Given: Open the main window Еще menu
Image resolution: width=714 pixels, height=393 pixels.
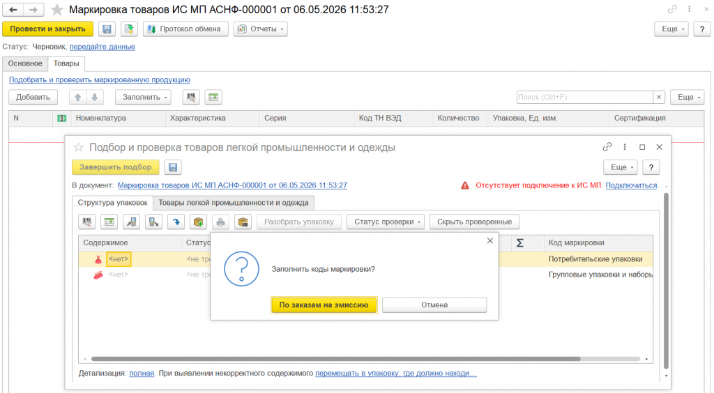Looking at the screenshot, I should 671,29.
